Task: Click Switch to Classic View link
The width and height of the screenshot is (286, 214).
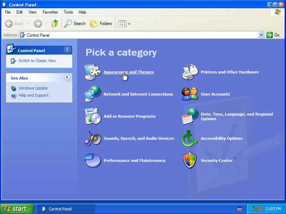Action: (x=37, y=61)
